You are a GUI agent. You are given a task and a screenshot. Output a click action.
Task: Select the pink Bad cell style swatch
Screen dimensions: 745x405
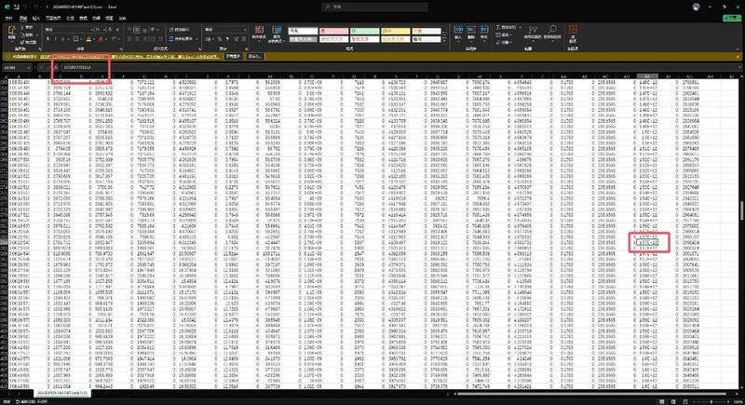[334, 31]
